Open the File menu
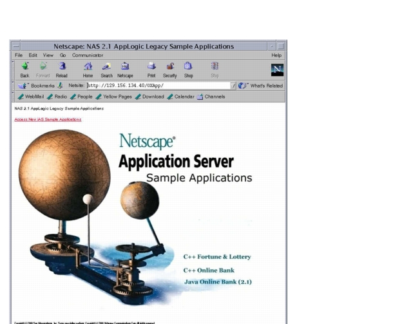393x324 pixels. tap(19, 55)
